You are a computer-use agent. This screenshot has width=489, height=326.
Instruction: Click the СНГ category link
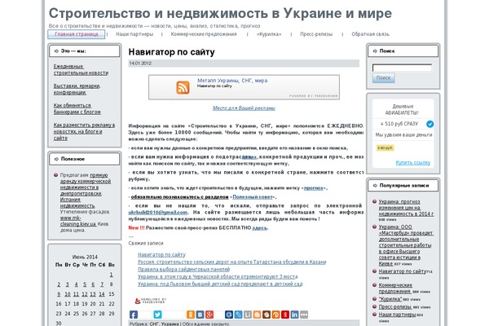coord(154,324)
